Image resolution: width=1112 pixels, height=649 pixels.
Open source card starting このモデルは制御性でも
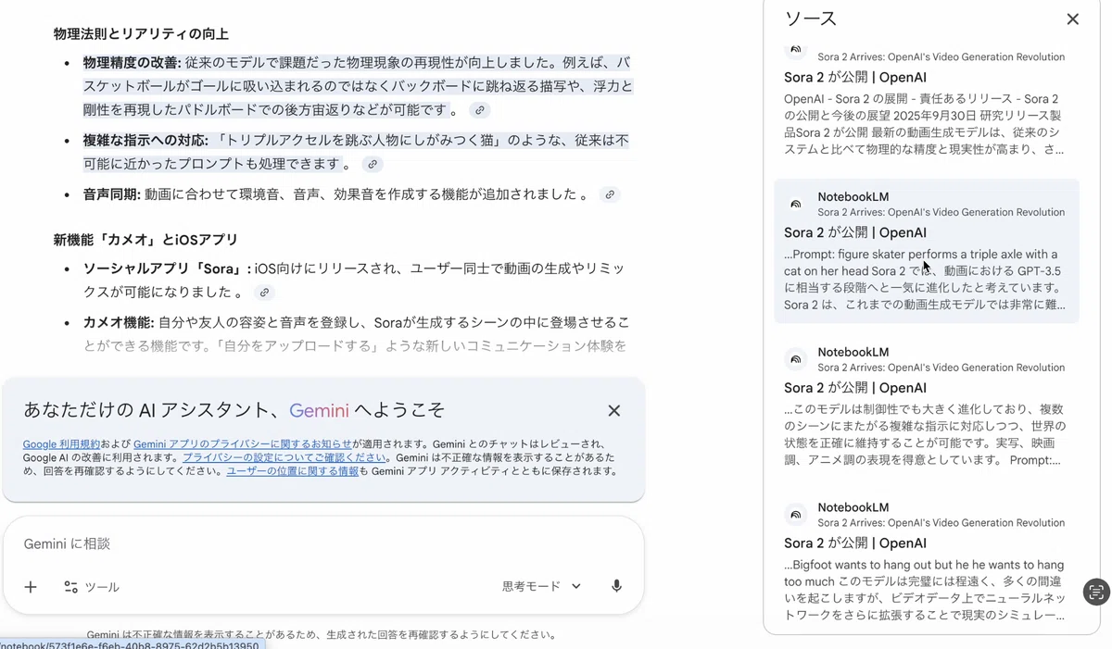[x=927, y=406]
